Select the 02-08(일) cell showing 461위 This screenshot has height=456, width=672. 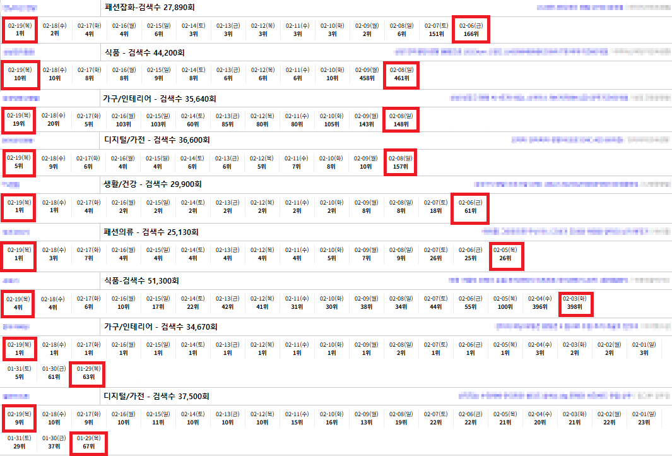tap(401, 75)
